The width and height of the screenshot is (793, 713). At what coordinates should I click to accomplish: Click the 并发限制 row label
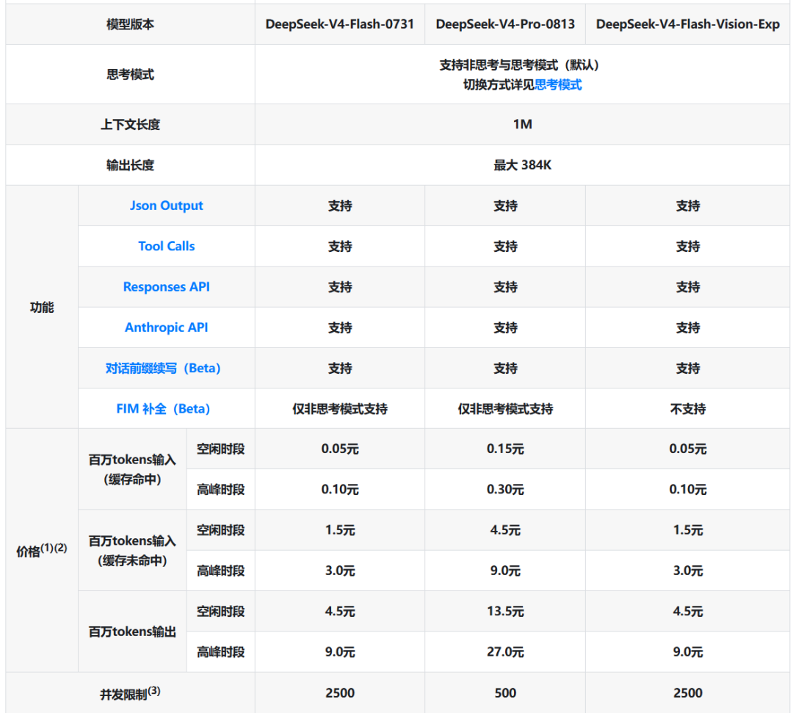130,693
